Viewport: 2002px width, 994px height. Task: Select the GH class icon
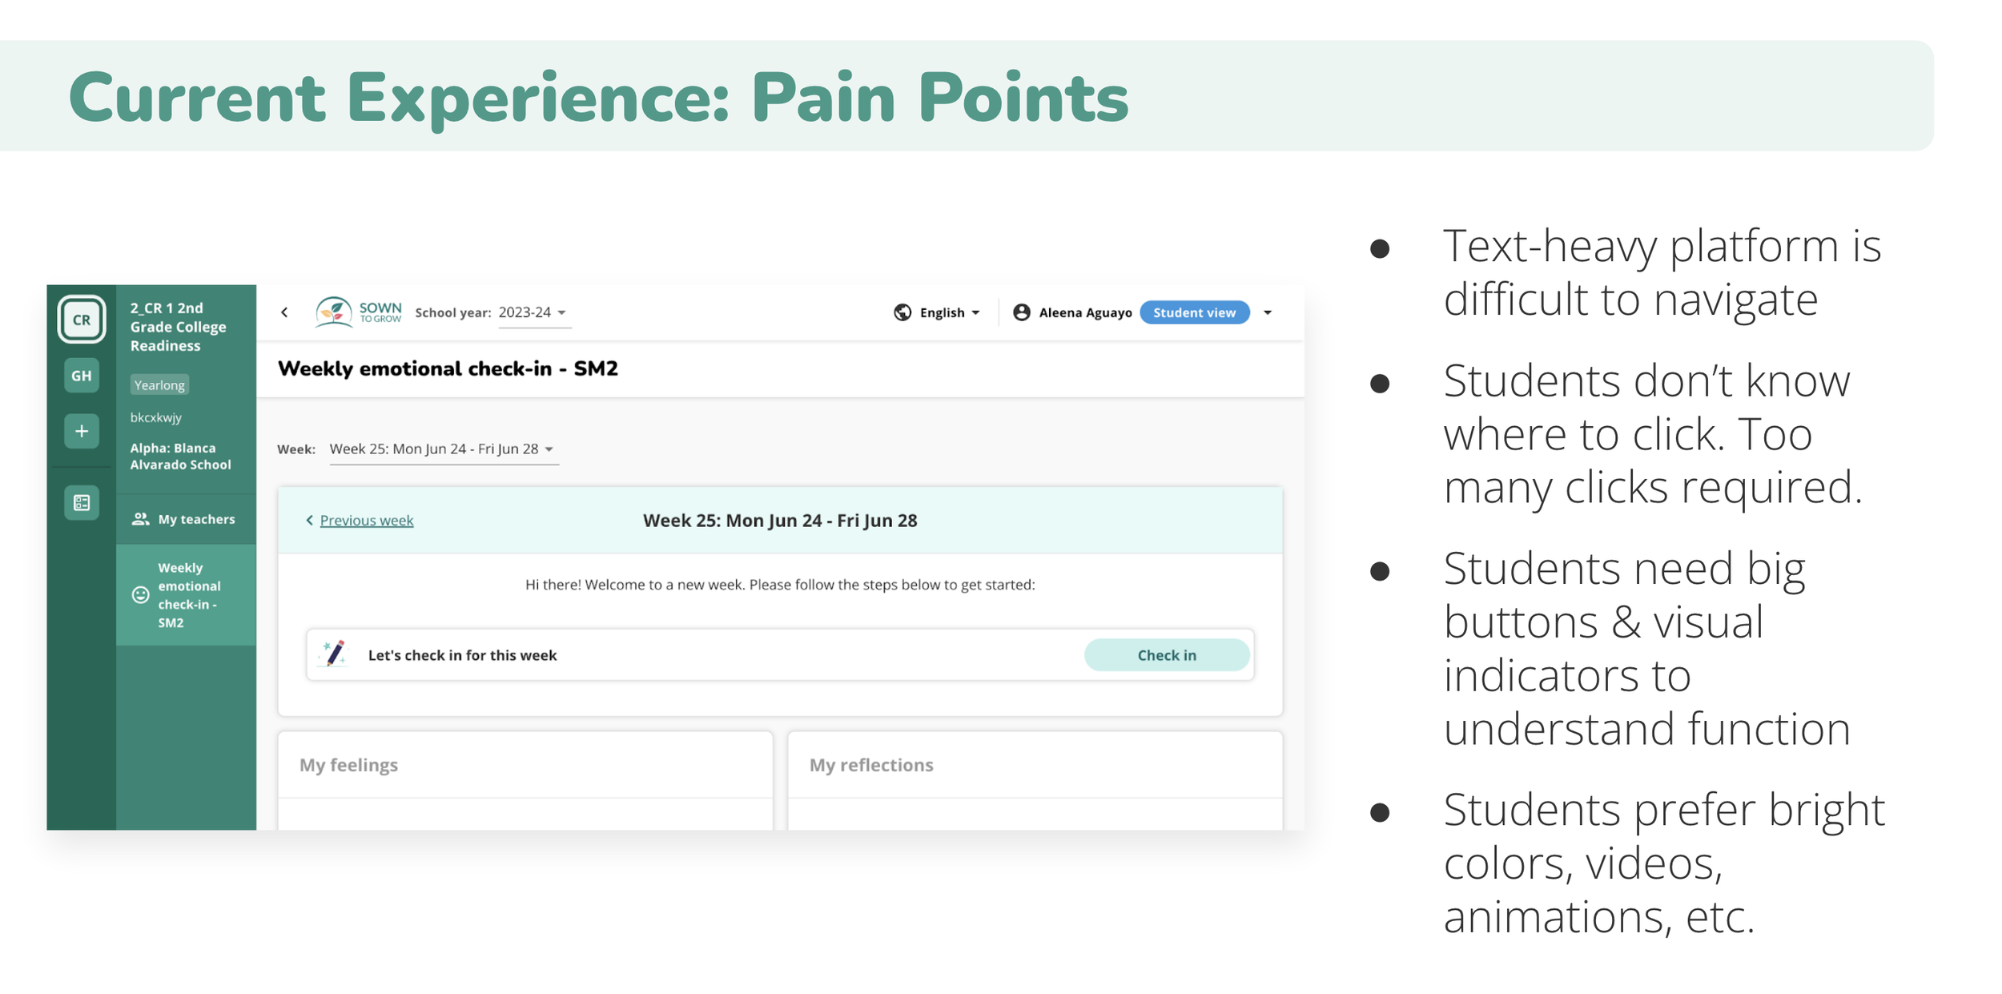[82, 376]
